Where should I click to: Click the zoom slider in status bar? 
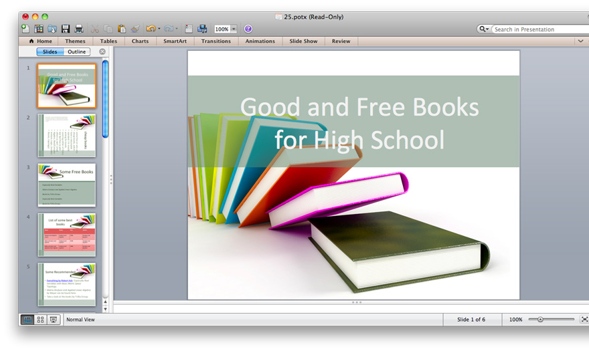point(541,320)
